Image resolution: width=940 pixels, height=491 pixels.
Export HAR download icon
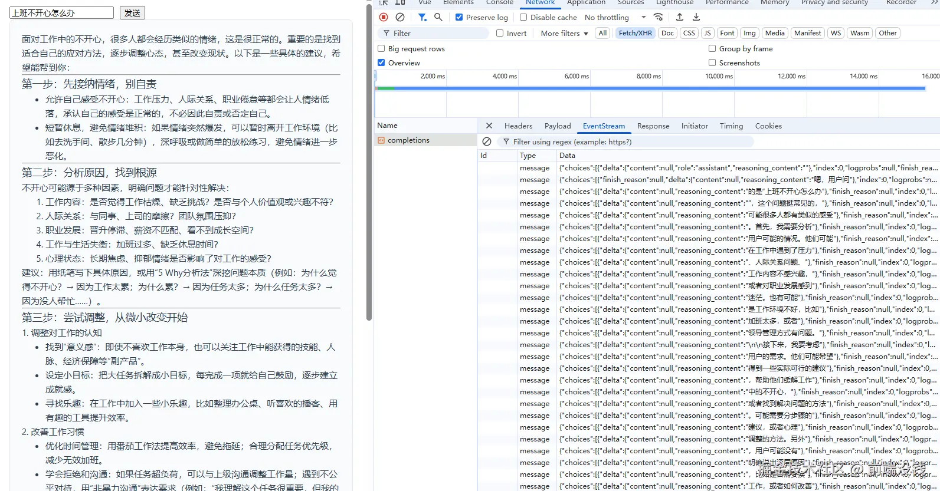tap(696, 17)
